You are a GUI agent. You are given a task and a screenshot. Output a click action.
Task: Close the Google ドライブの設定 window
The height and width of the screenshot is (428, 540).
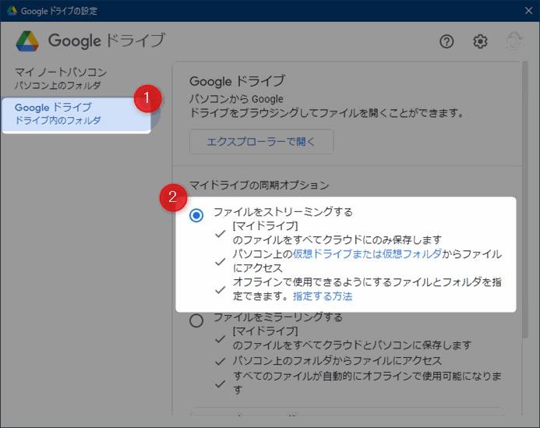pyautogui.click(x=528, y=11)
